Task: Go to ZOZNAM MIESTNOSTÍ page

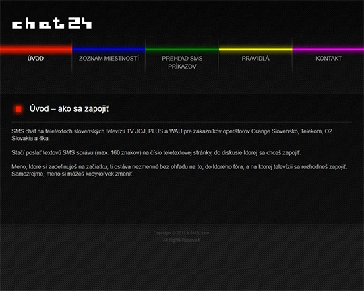Action: 109,58
